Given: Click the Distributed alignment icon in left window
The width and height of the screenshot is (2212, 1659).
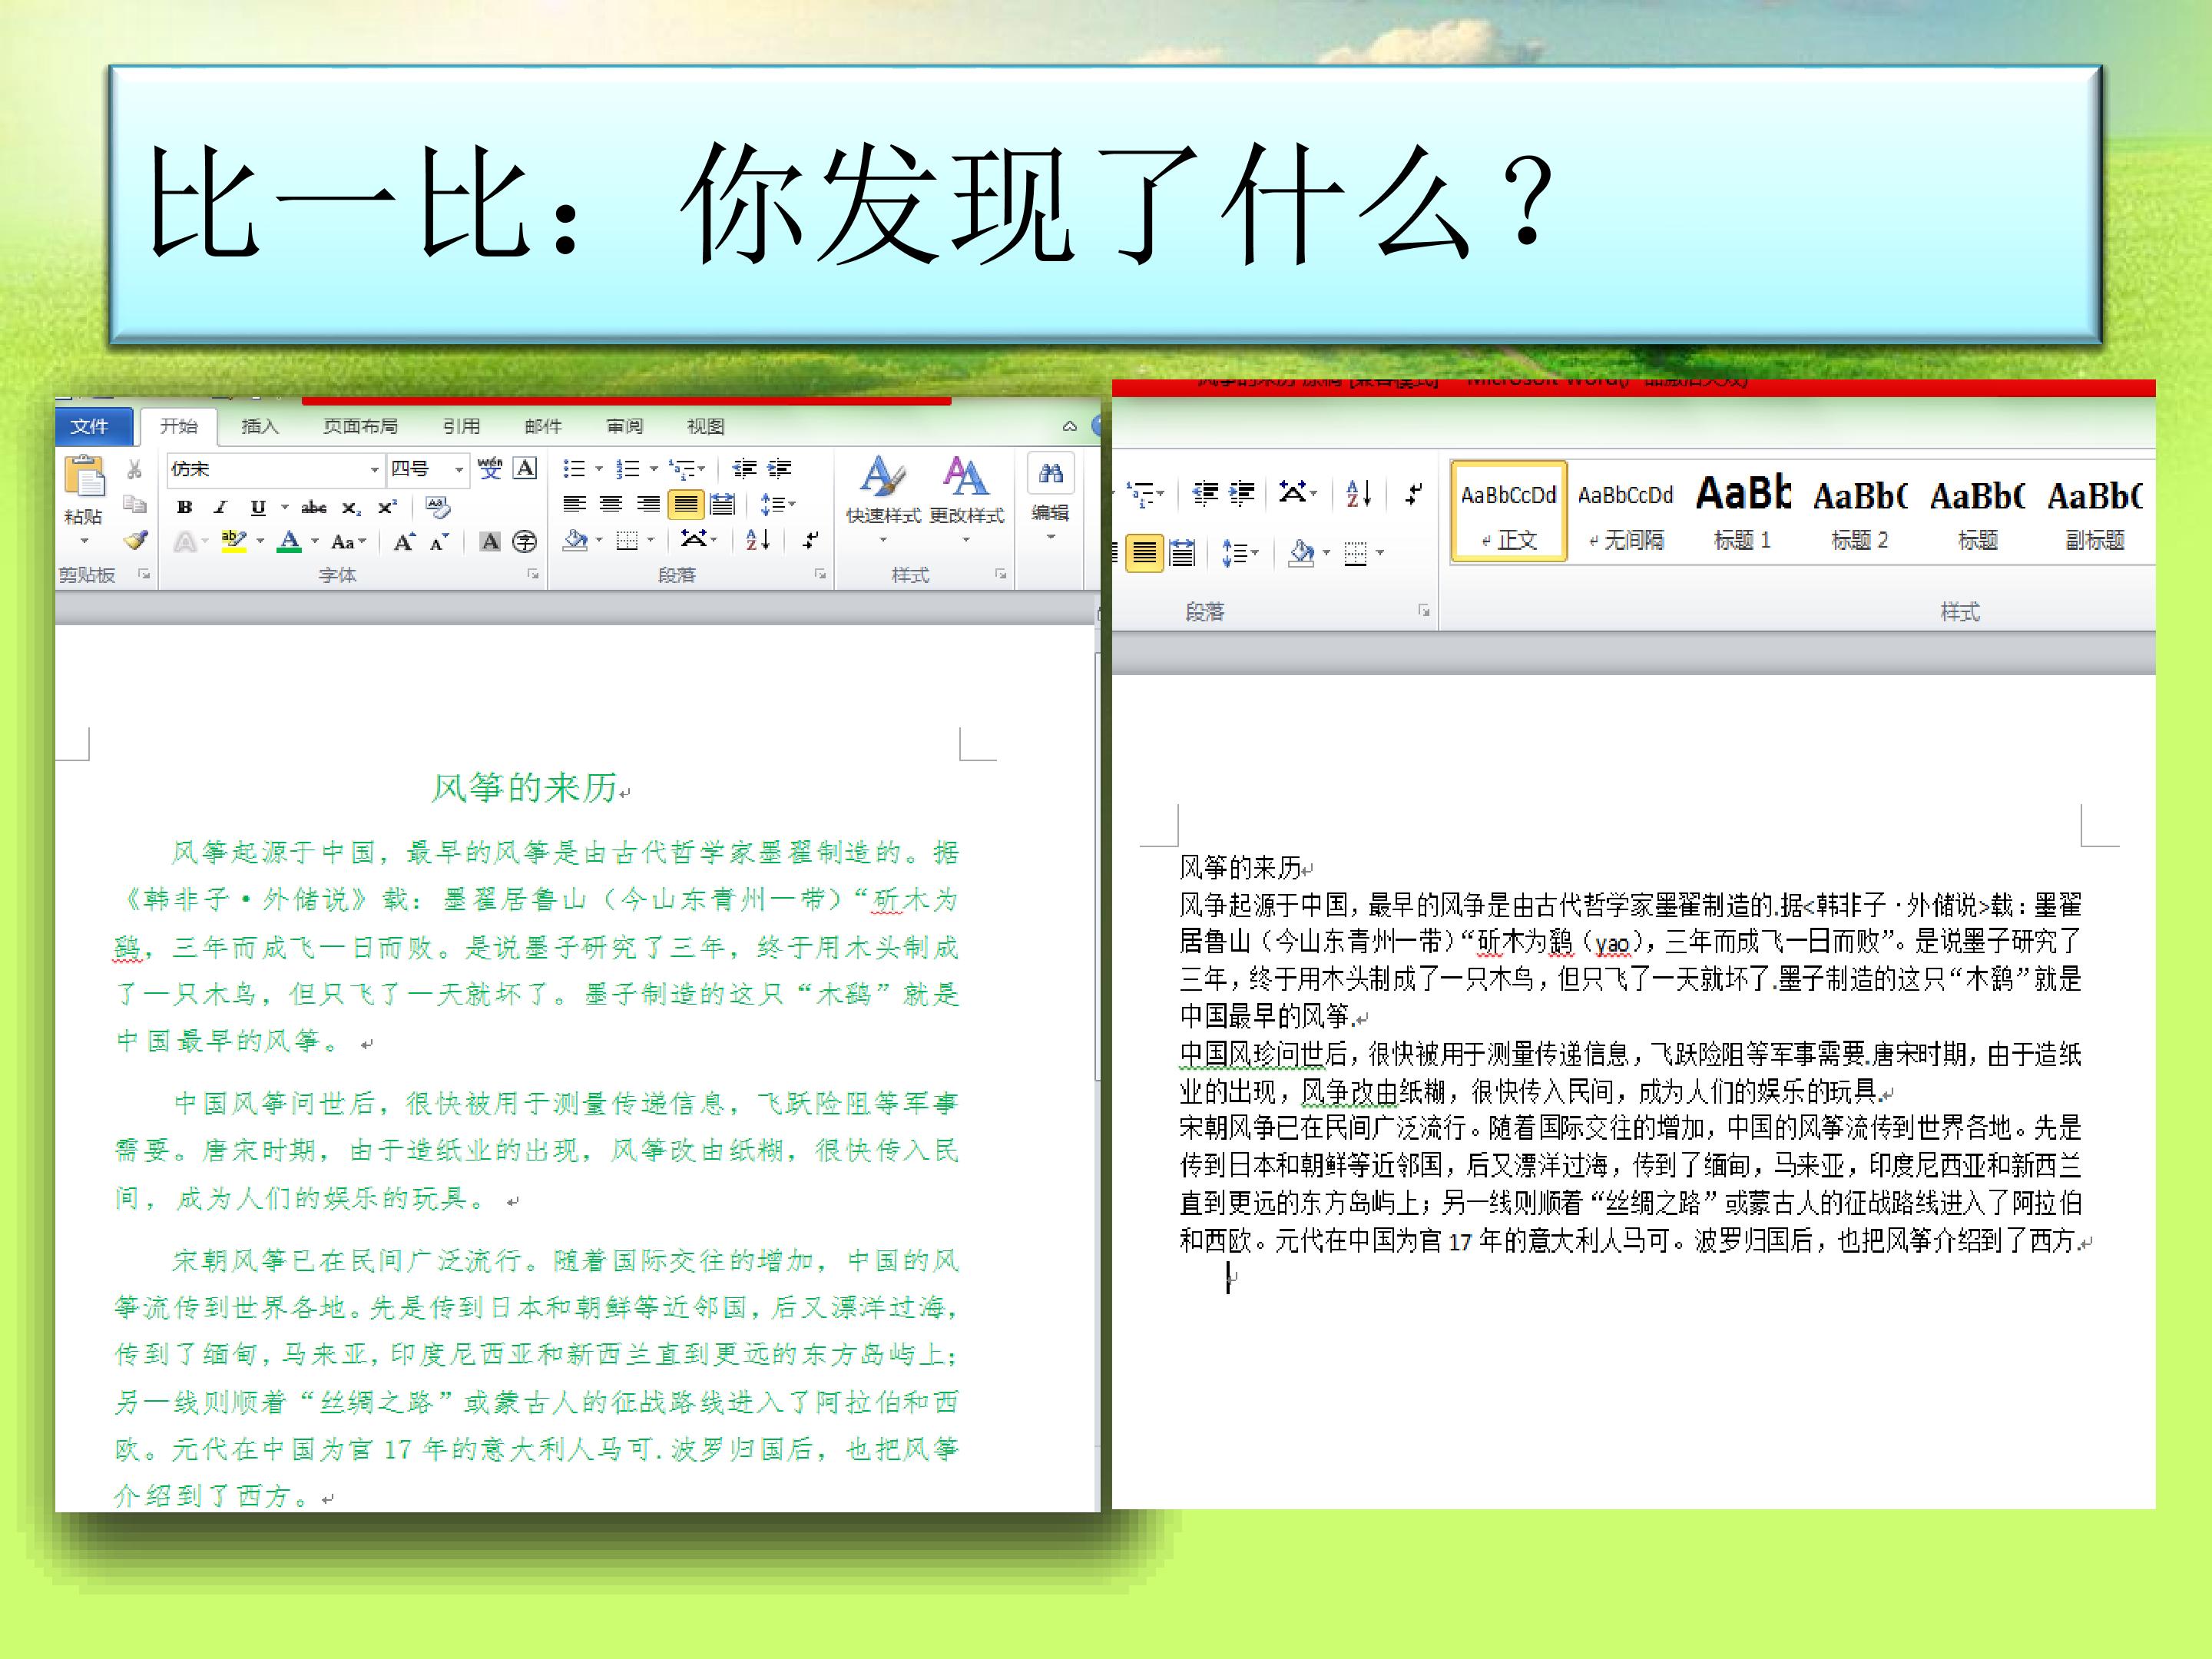Looking at the screenshot, I should tap(722, 505).
